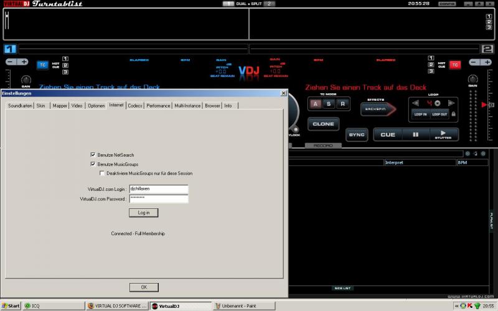Viewport: 498px width, 311px height.
Task: Open the Skin tab
Action: point(40,106)
